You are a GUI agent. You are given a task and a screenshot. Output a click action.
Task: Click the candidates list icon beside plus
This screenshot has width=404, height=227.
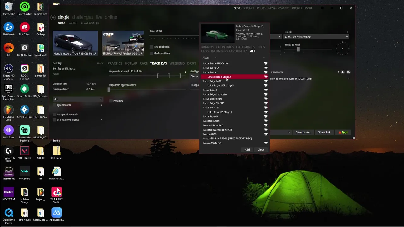click(x=348, y=72)
